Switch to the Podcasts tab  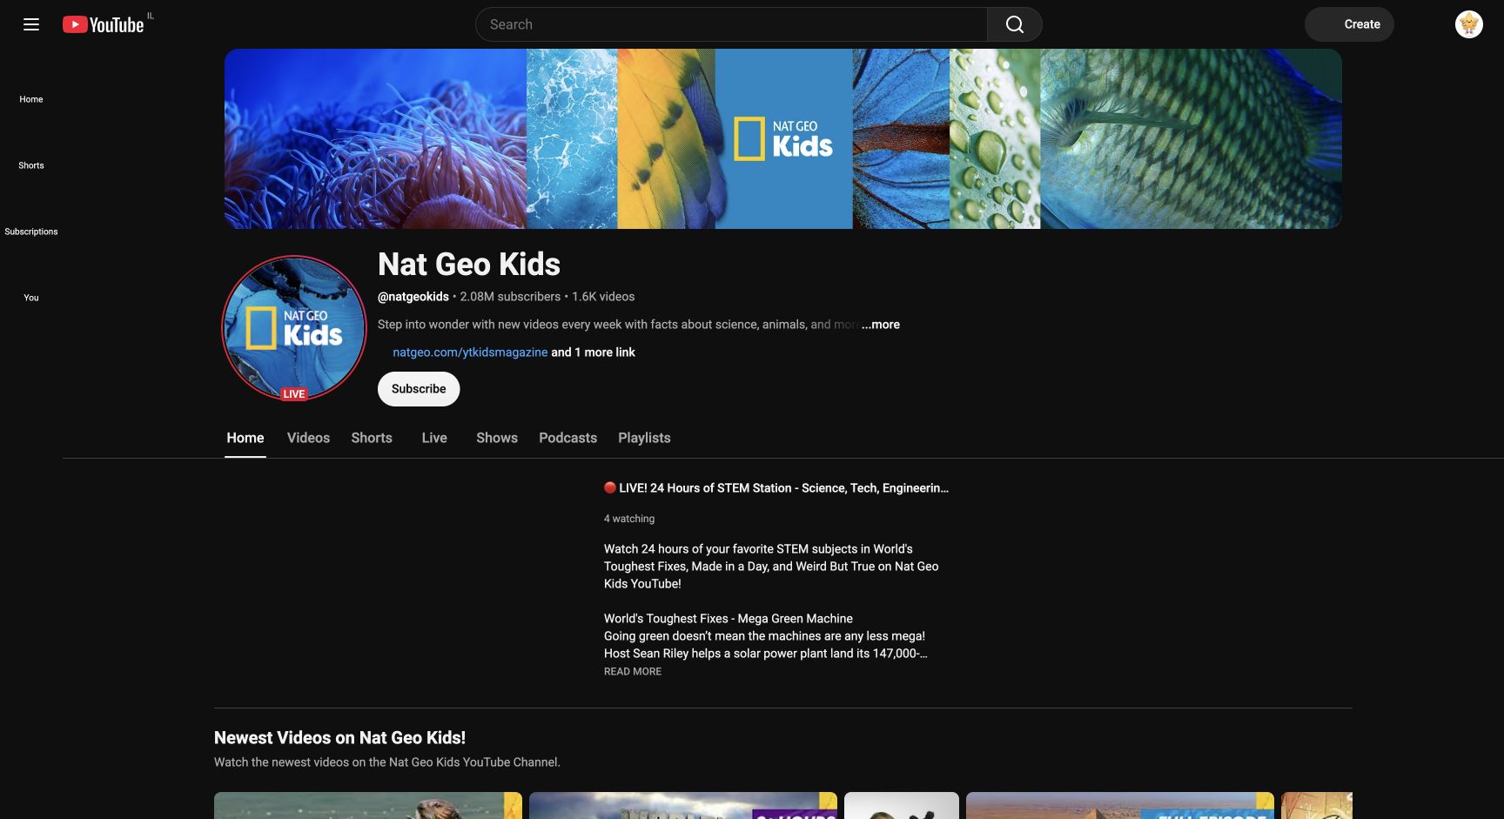tap(567, 438)
